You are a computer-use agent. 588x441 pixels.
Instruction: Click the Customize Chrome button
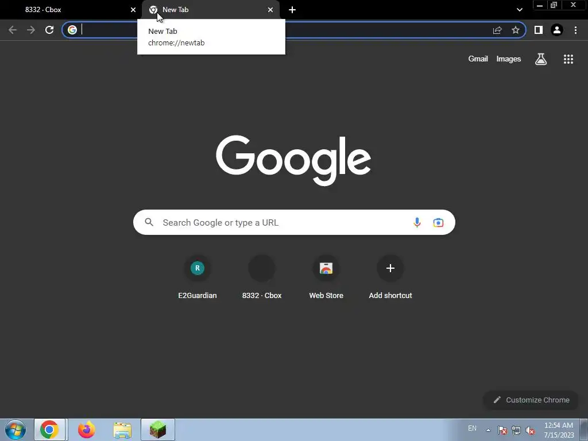tap(531, 400)
